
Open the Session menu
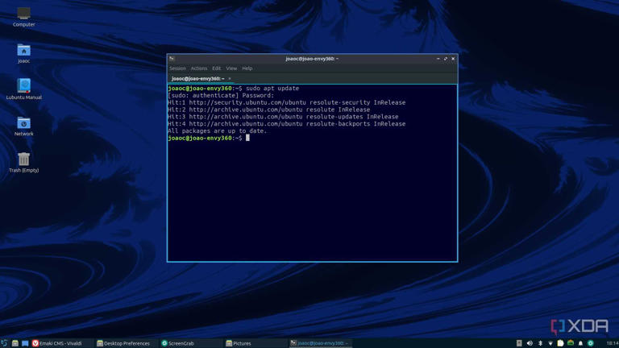point(177,68)
